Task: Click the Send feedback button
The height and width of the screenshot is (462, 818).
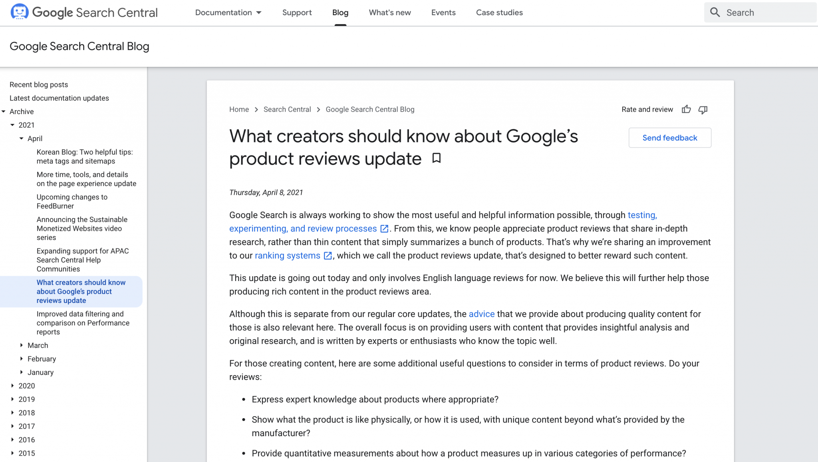Action: 670,138
